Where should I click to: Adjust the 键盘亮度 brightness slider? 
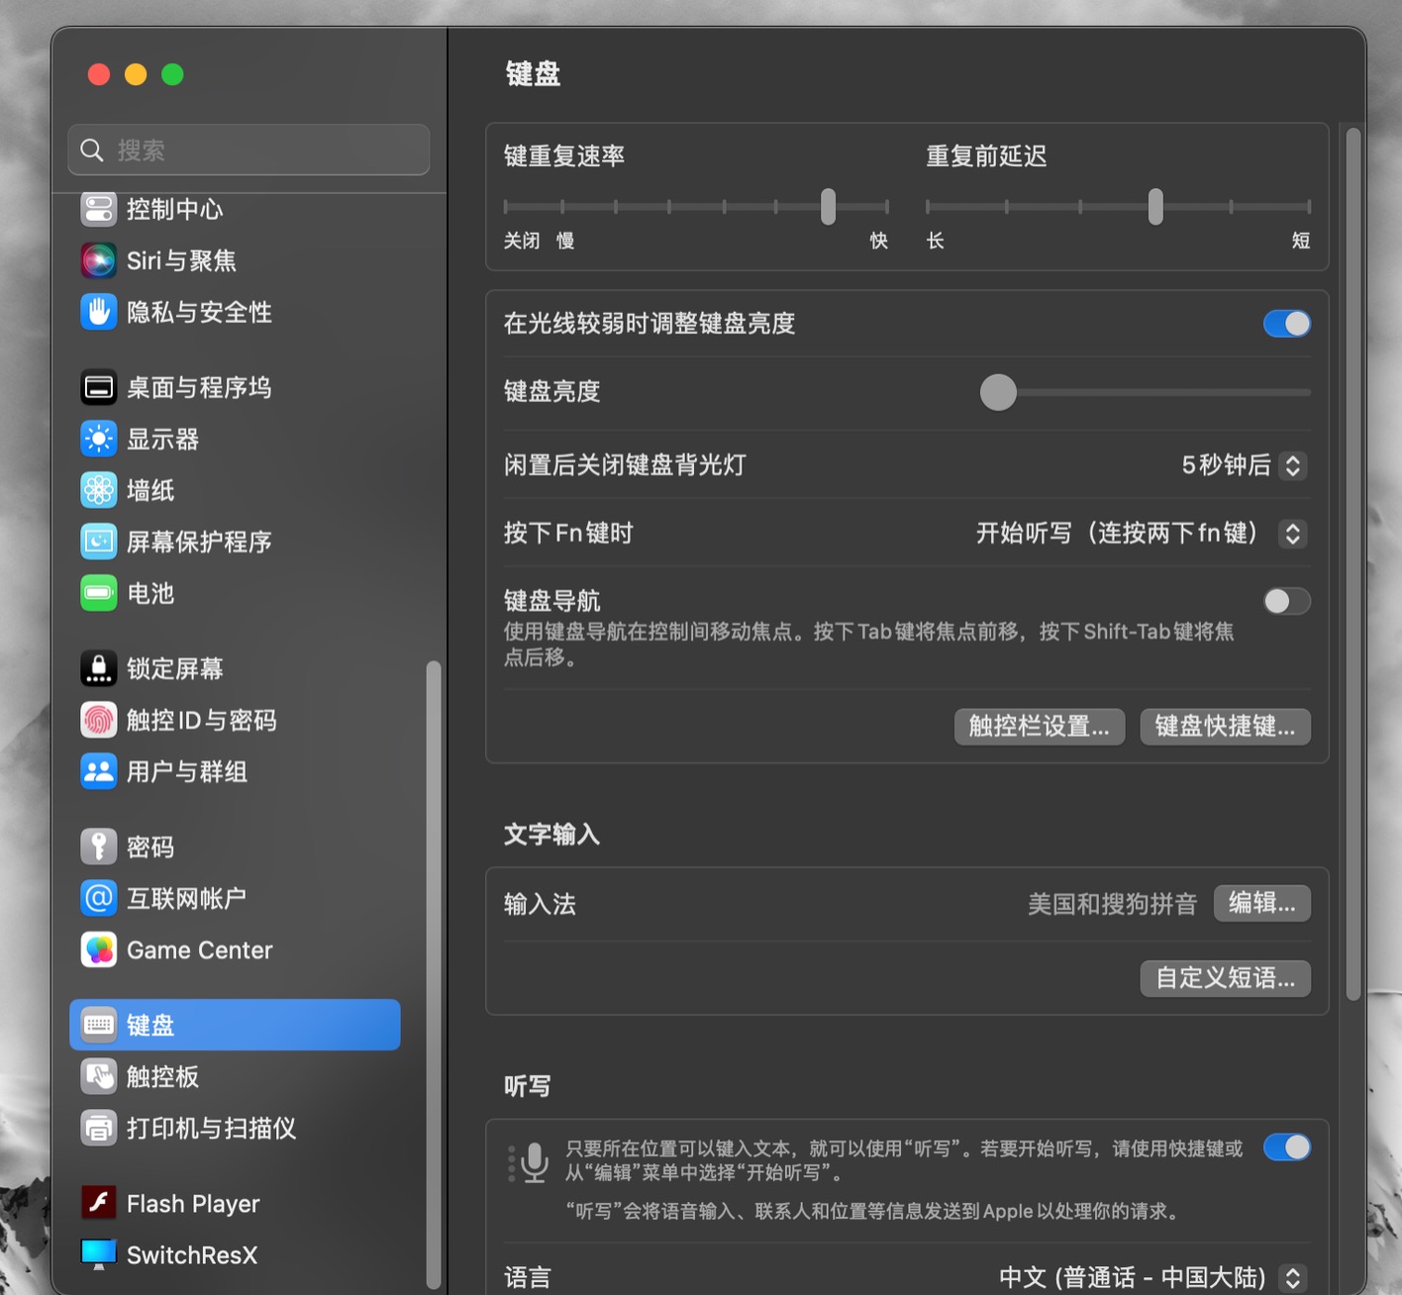(x=998, y=392)
